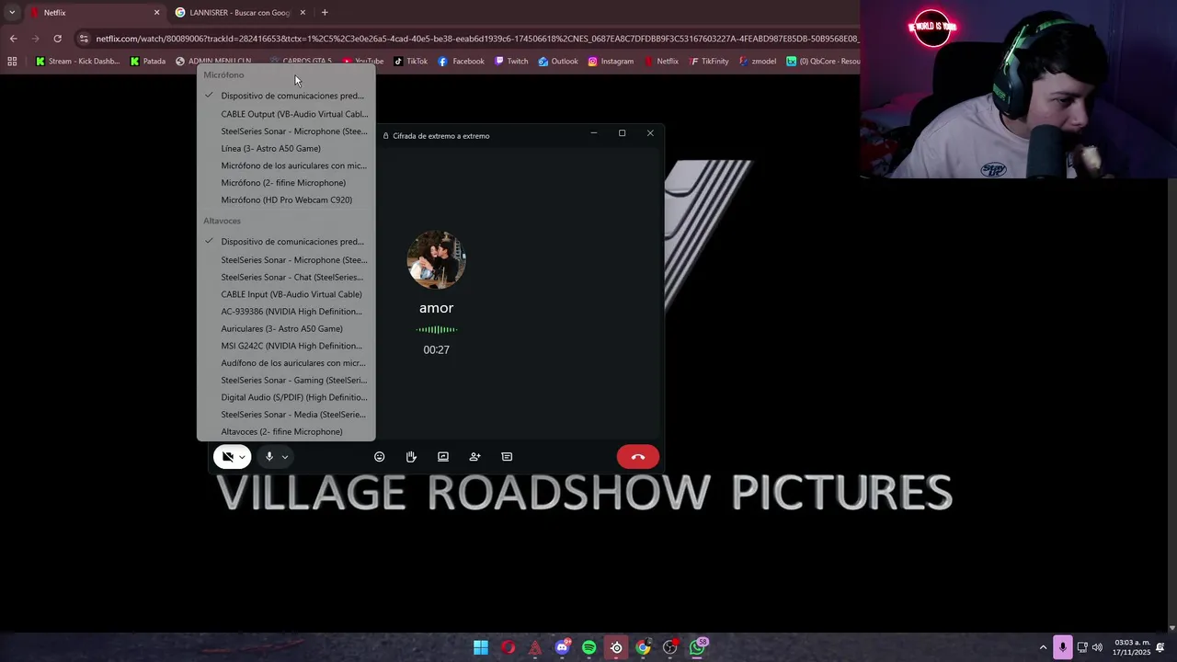Raise hand in the call
Image resolution: width=1177 pixels, height=662 pixels.
click(x=411, y=457)
